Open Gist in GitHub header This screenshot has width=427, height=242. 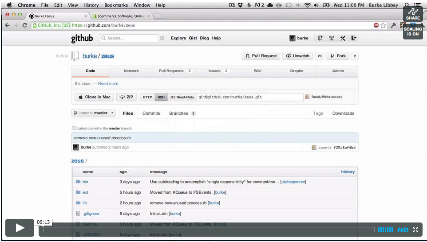coord(193,38)
